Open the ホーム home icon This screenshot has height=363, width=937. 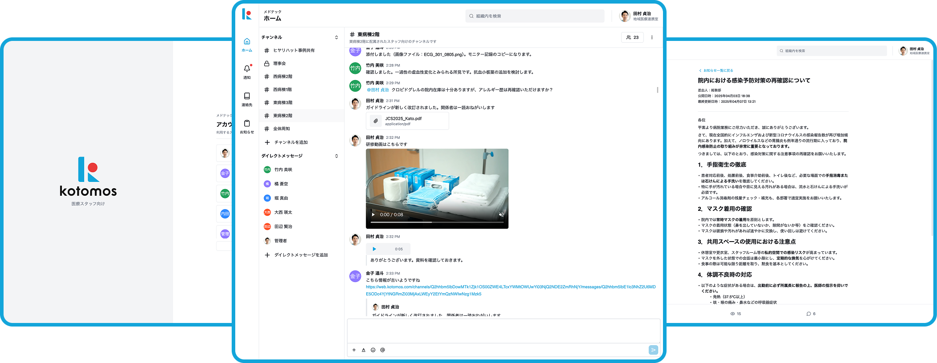[x=247, y=41]
